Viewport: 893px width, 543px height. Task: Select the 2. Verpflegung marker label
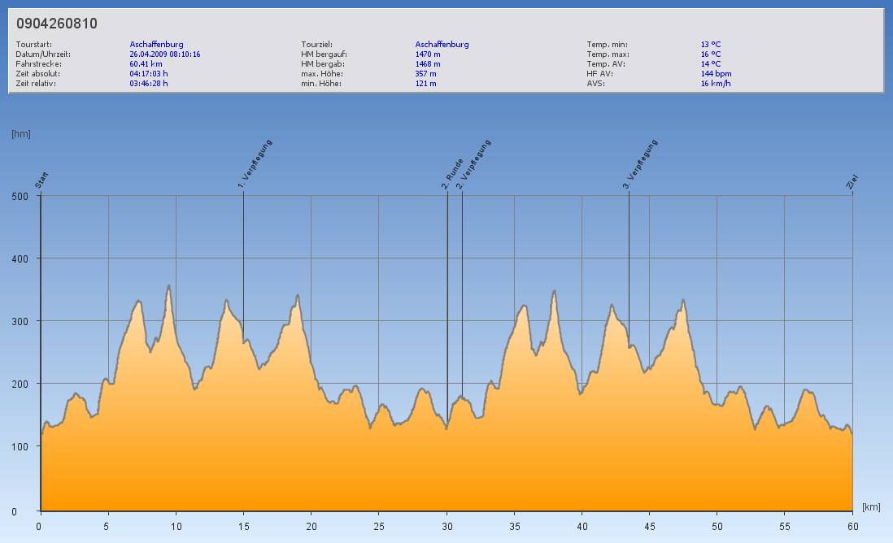click(x=473, y=165)
